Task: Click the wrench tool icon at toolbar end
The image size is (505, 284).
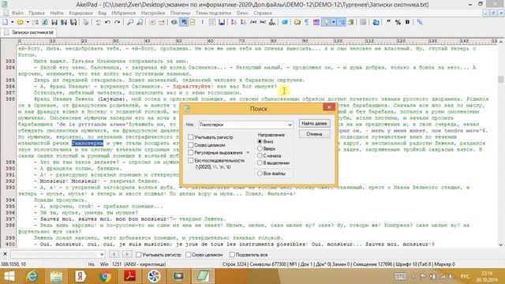Action: pyautogui.click(x=420, y=22)
